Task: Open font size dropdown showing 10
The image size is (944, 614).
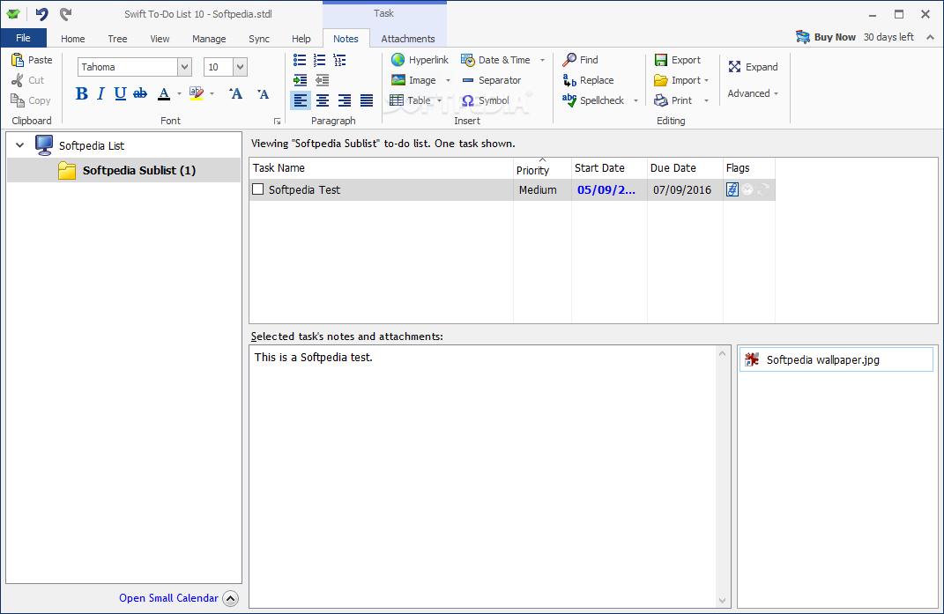Action: pos(241,67)
